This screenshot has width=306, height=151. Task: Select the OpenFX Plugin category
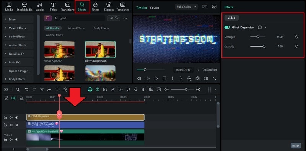coord(18,71)
